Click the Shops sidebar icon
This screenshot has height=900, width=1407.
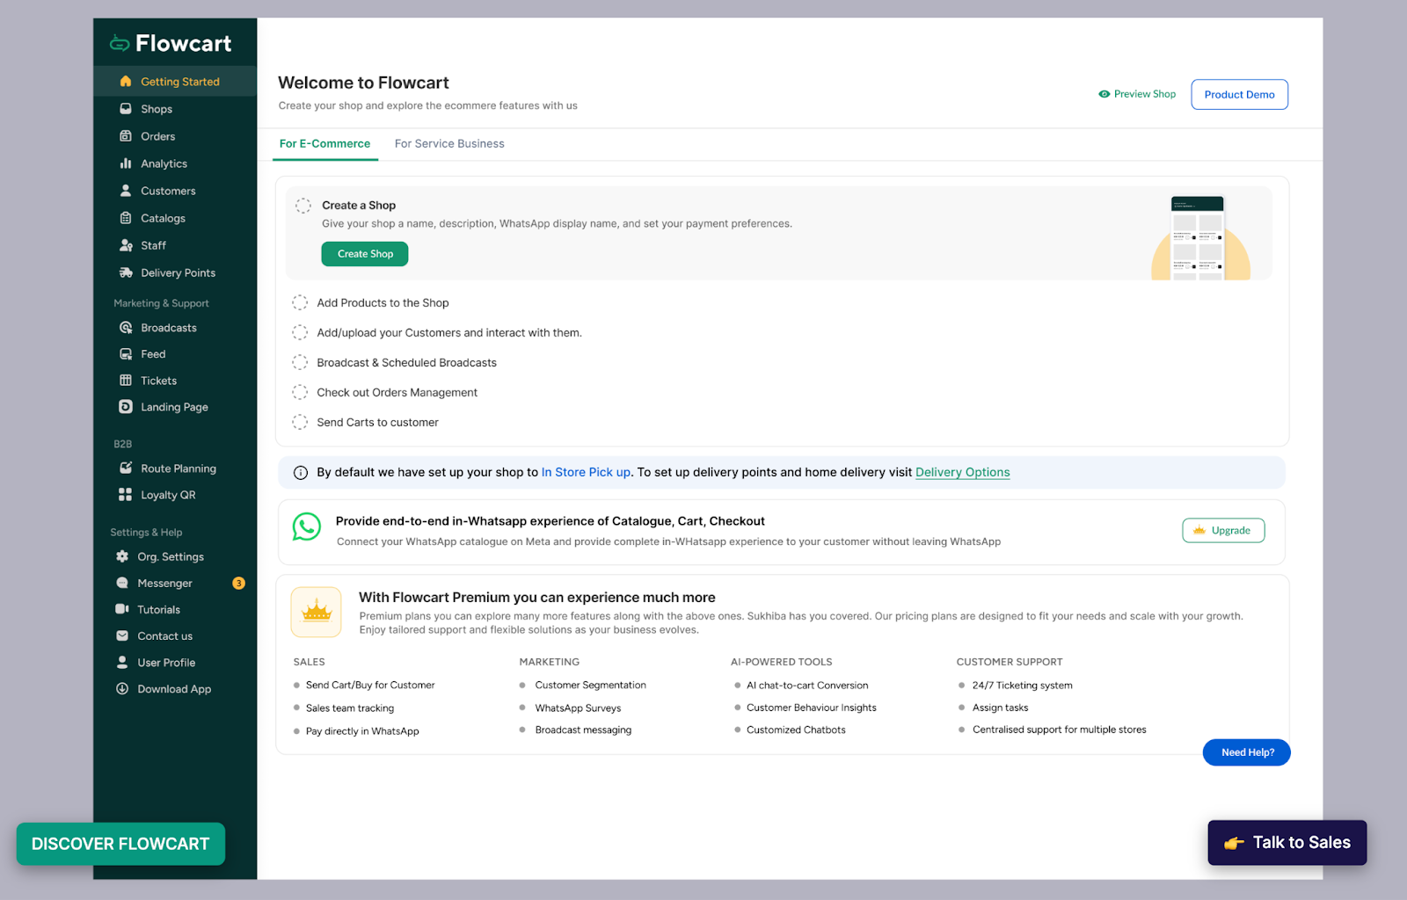click(126, 109)
